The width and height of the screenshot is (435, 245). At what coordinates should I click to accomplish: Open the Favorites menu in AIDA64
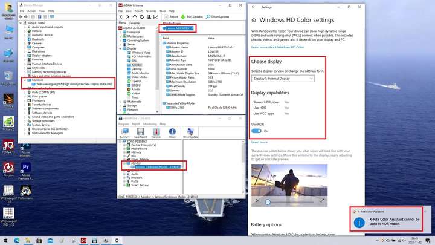click(x=150, y=11)
